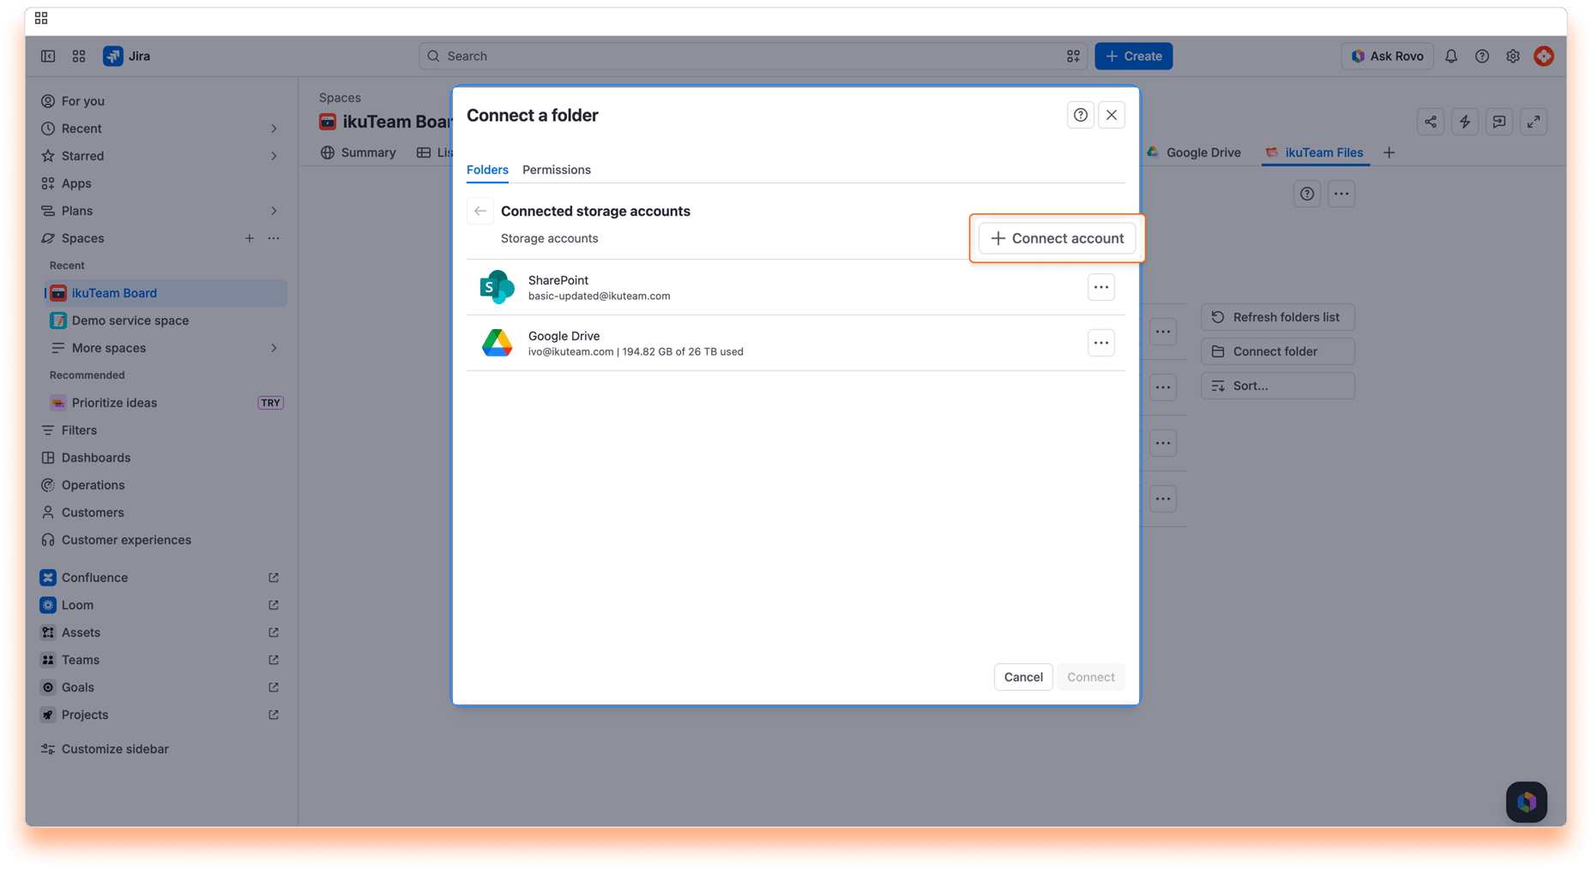Select the SharePoint storage account row

pos(795,287)
